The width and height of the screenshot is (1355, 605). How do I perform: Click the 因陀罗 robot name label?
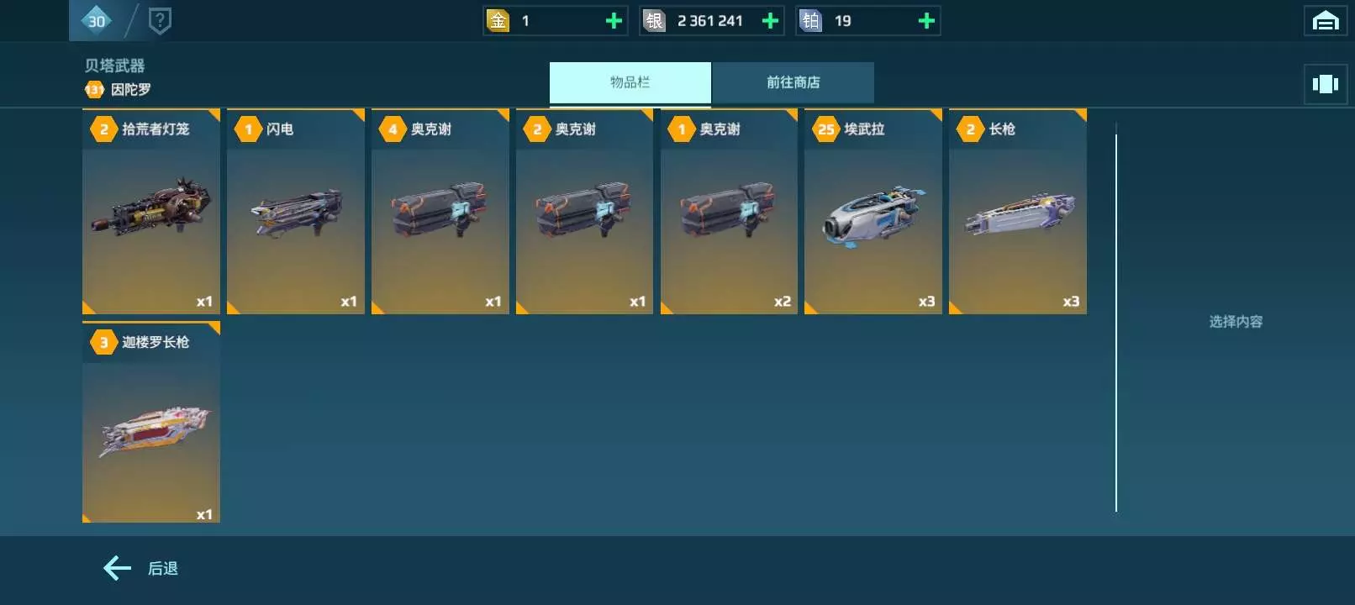point(131,89)
